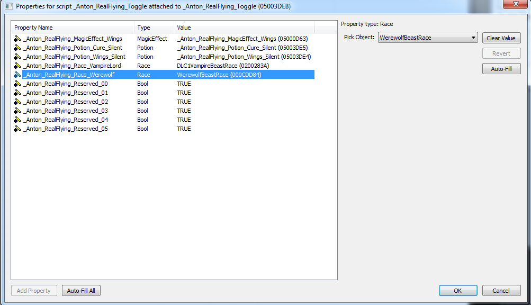Image resolution: width=531 pixels, height=305 pixels.
Task: Confirm with the OK button
Action: point(458,290)
